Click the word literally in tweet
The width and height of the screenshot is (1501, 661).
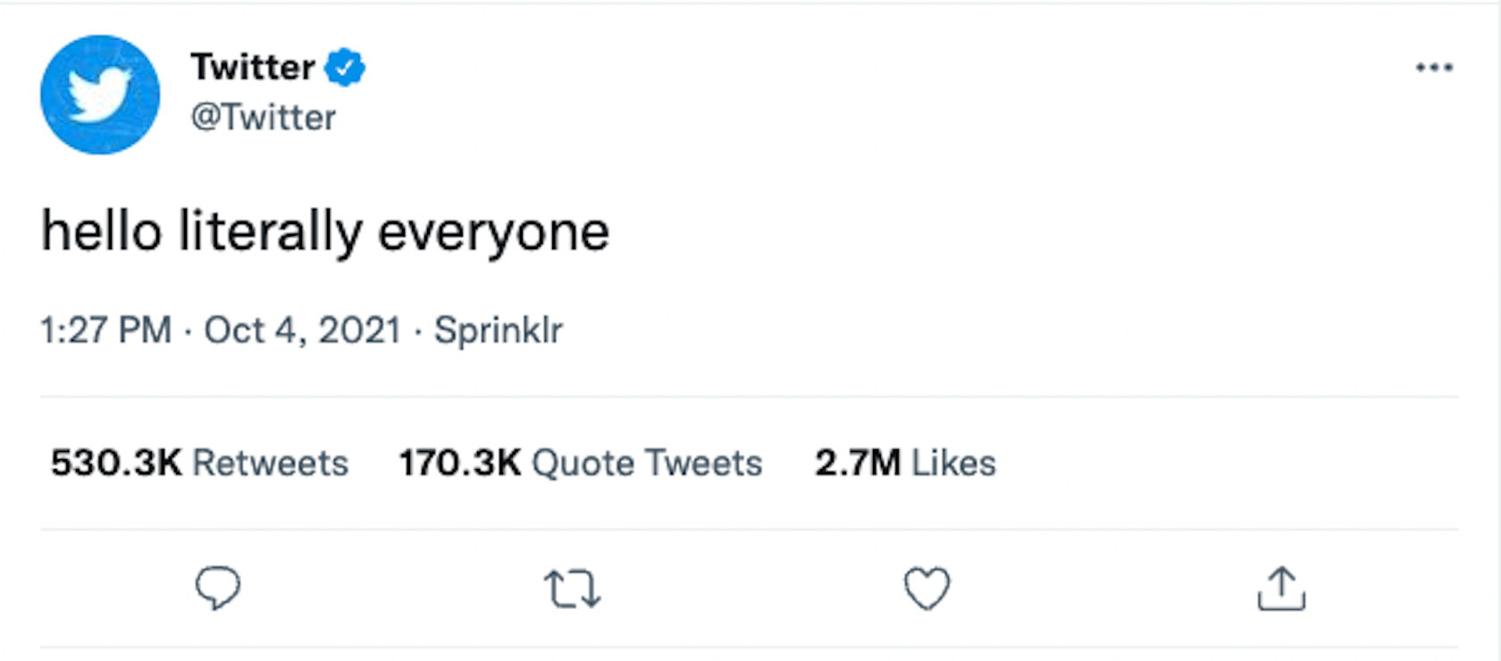(271, 231)
